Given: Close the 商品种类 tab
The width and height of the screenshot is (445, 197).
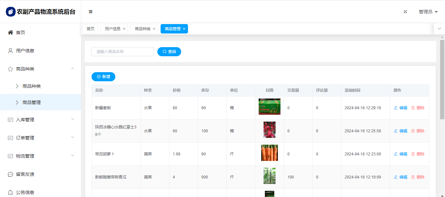Looking at the screenshot, I should point(154,29).
